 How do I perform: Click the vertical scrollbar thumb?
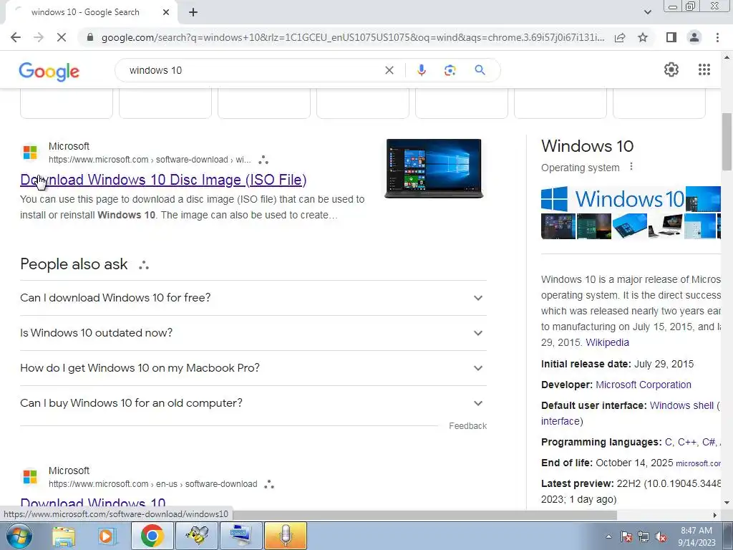click(x=727, y=142)
